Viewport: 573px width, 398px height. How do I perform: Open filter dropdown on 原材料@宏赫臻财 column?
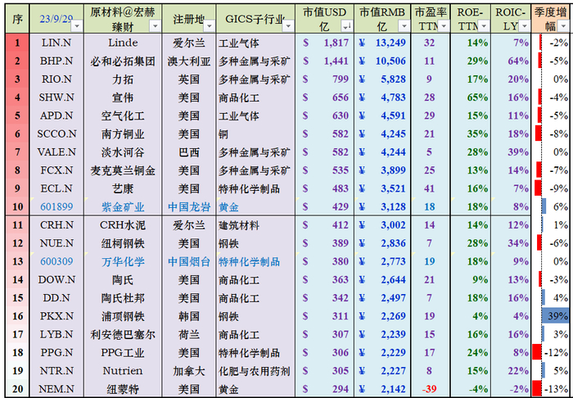coord(156,26)
